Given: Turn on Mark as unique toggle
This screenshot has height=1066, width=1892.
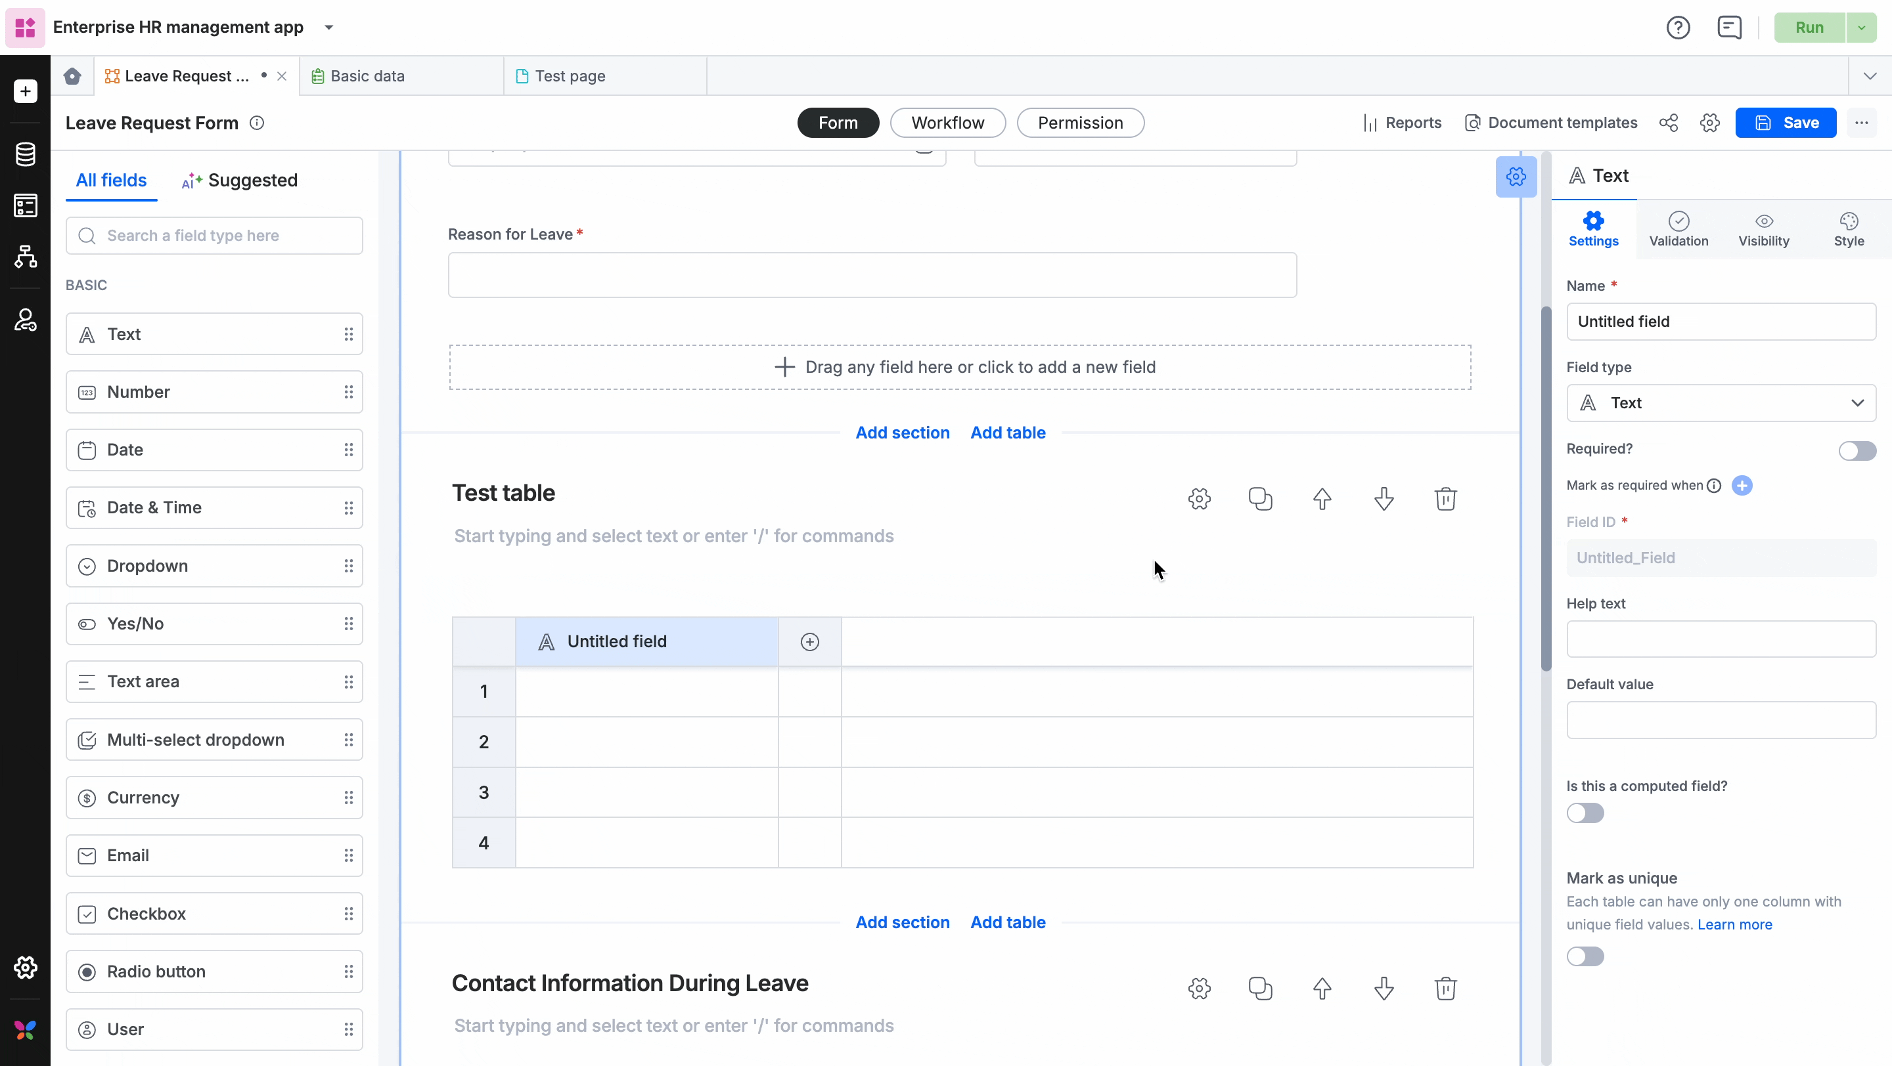Looking at the screenshot, I should click(x=1585, y=956).
